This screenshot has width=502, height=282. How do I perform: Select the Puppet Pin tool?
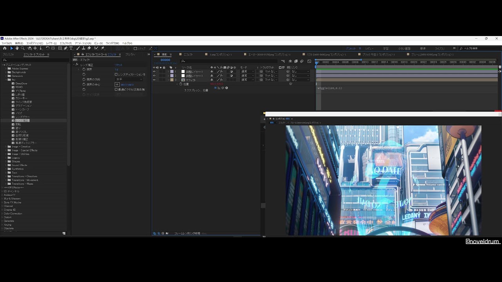click(103, 48)
